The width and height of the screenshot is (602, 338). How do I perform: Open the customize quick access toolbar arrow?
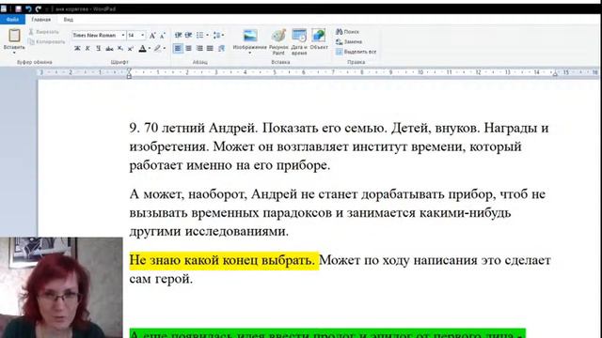pos(47,8)
